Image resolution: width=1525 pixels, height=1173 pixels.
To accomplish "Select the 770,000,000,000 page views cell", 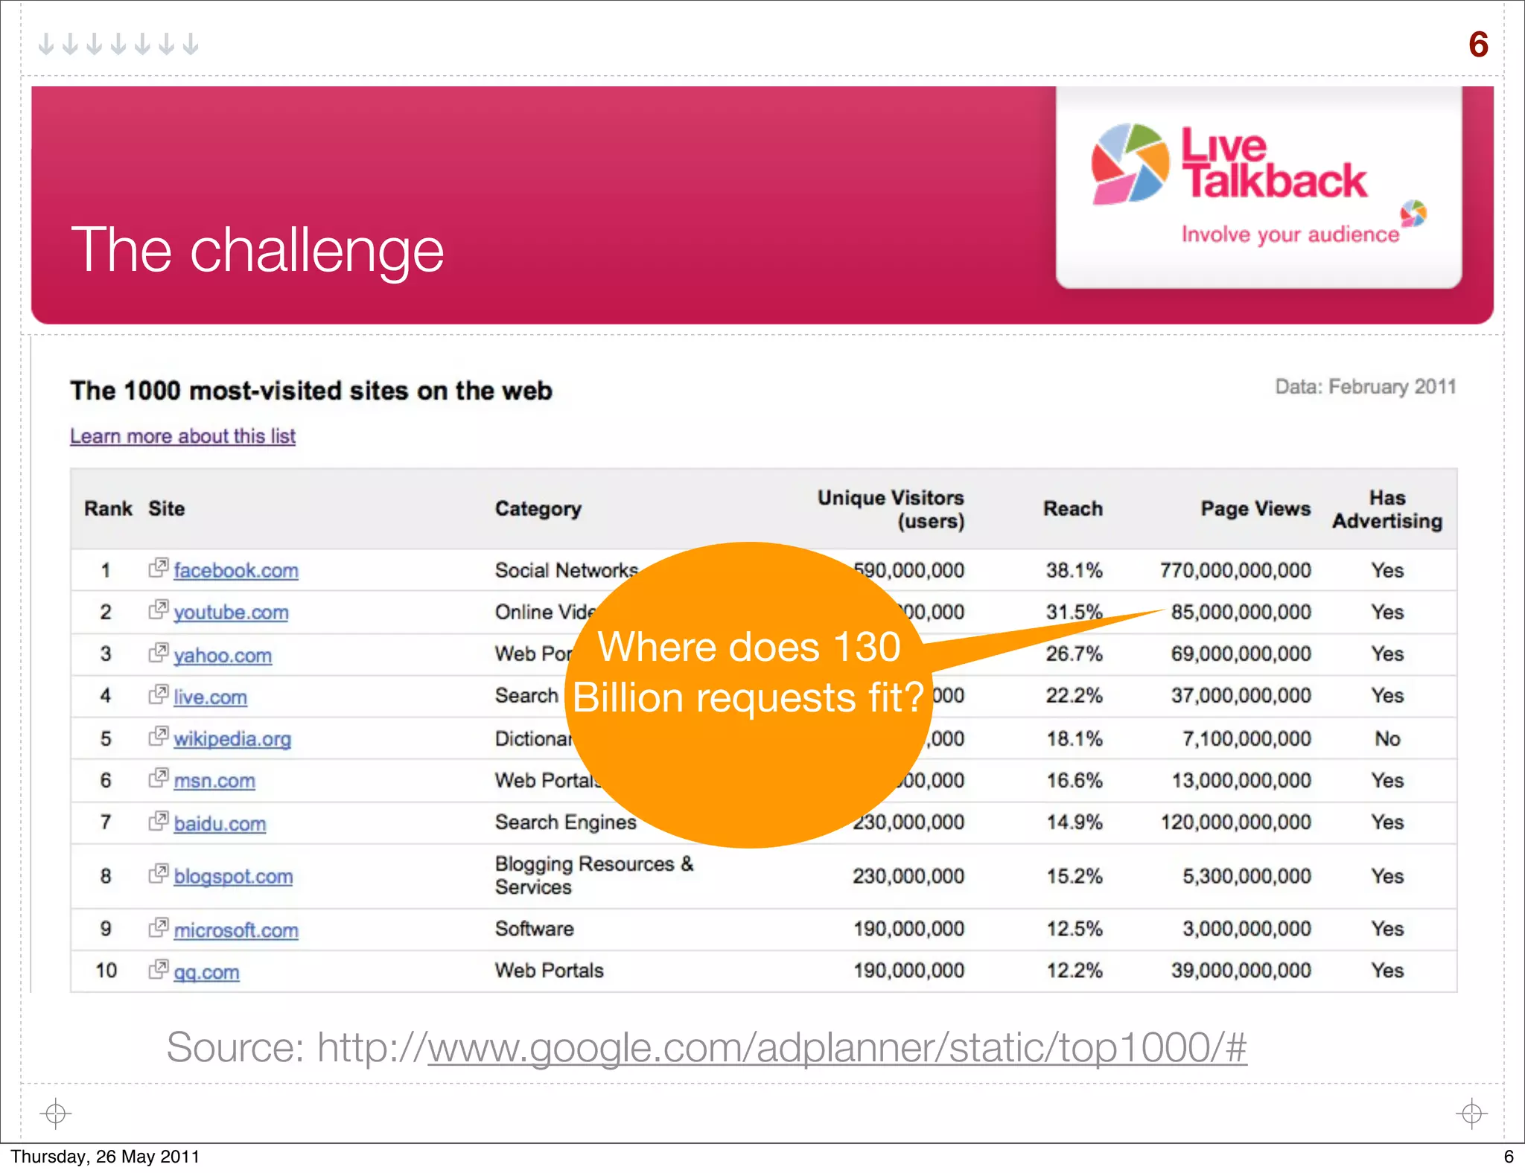I will (1235, 571).
